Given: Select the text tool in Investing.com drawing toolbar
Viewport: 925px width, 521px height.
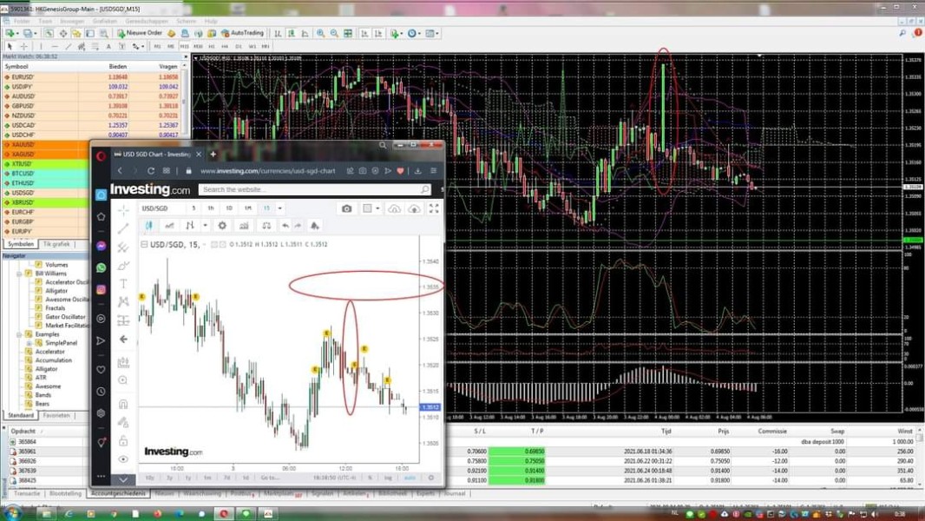Looking at the screenshot, I should pyautogui.click(x=123, y=284).
